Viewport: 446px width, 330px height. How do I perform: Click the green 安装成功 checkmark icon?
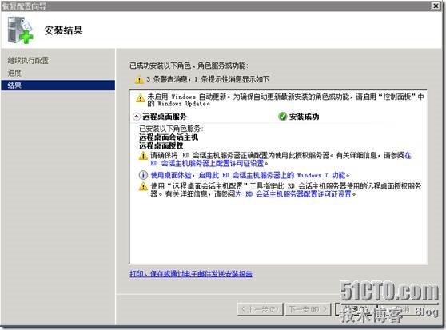pos(282,117)
